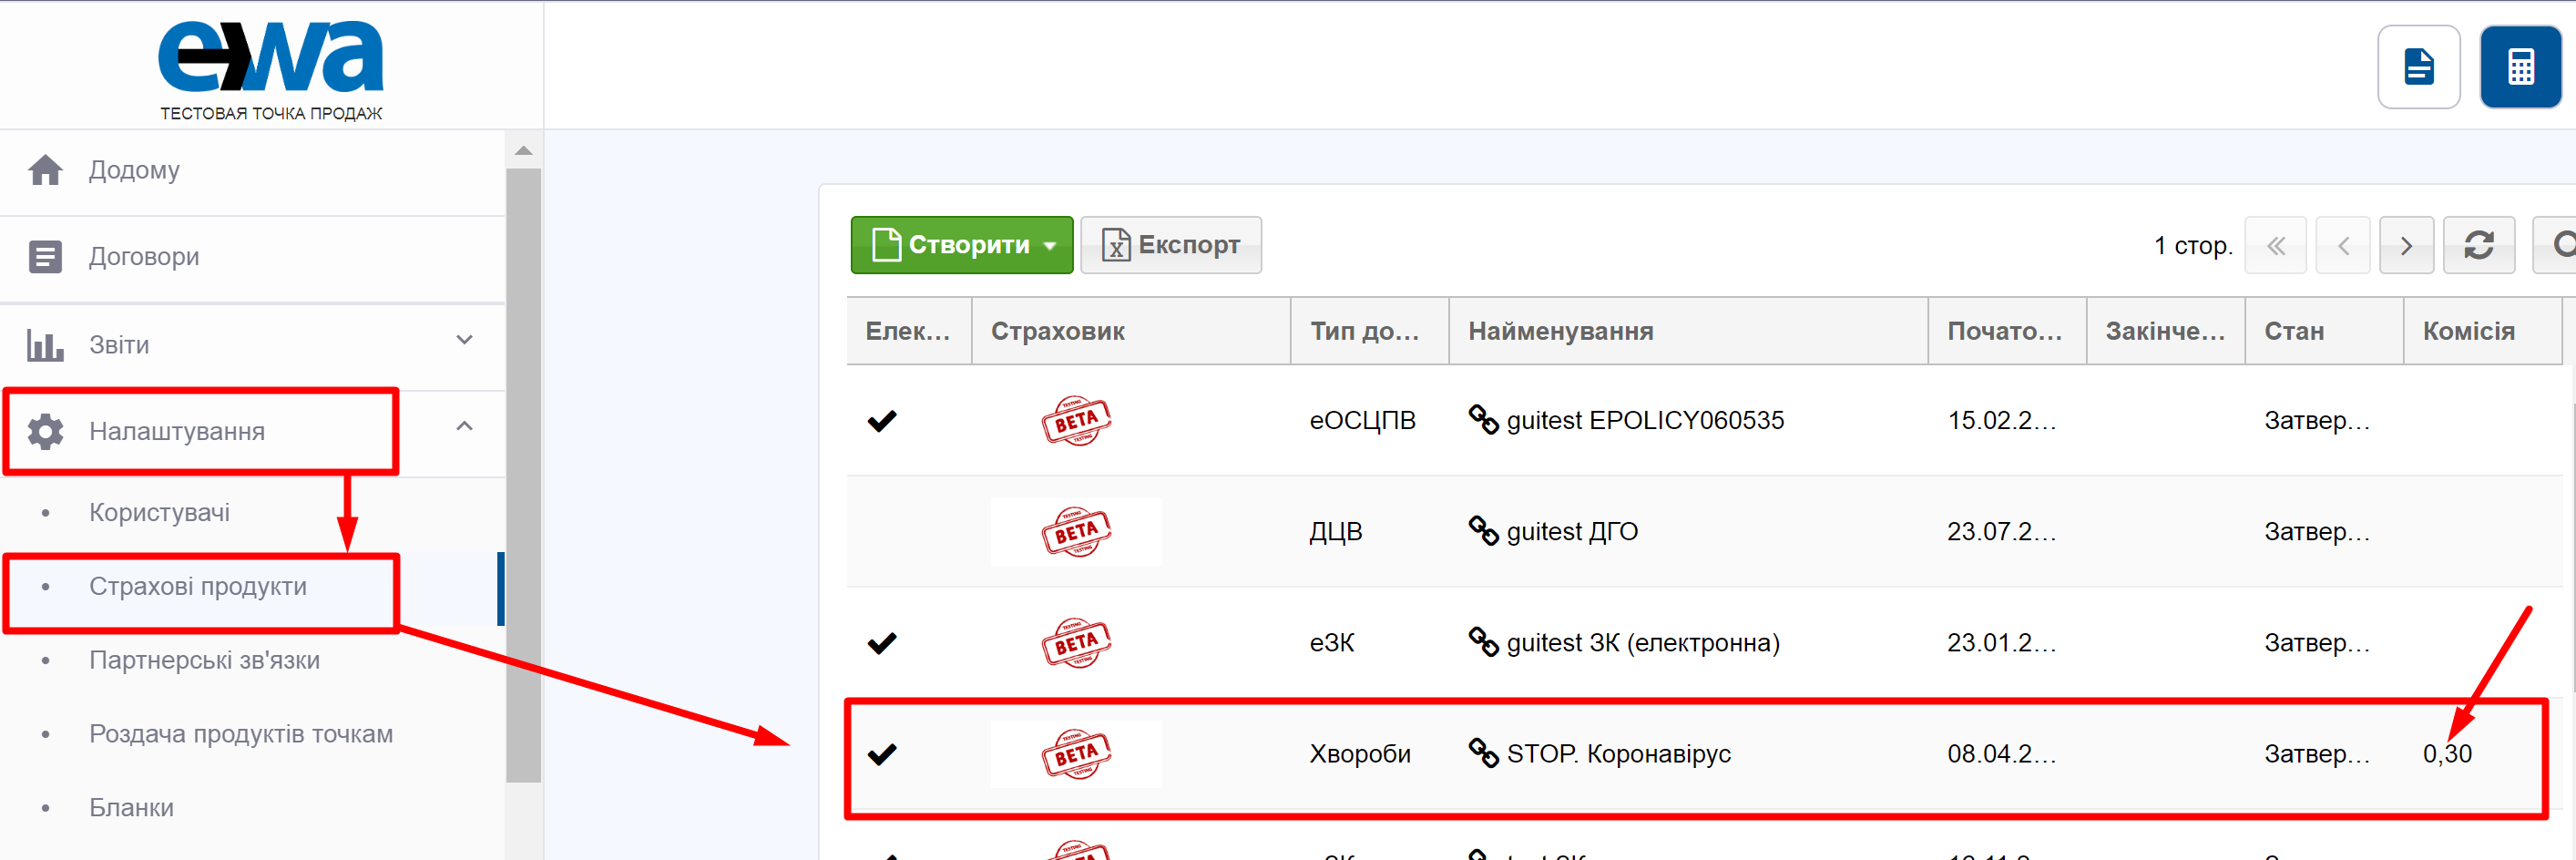Image resolution: width=2576 pixels, height=860 pixels.
Task: Click link icon beside guitest ДГО
Action: click(x=1483, y=531)
